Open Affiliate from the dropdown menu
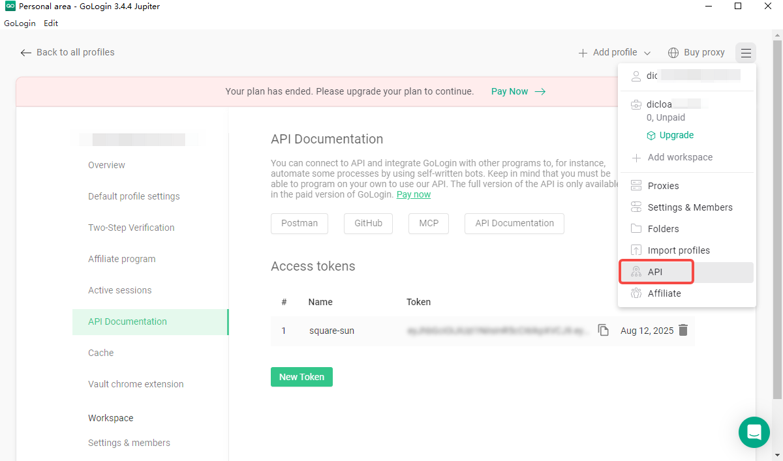This screenshot has width=783, height=461. pyautogui.click(x=686, y=293)
